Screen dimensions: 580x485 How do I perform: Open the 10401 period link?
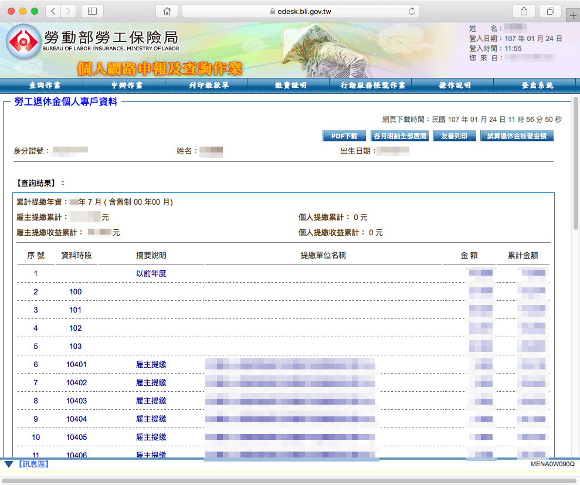pyautogui.click(x=75, y=364)
